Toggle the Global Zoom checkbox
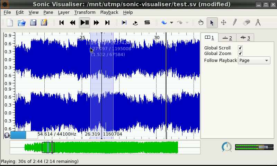 click(240, 53)
